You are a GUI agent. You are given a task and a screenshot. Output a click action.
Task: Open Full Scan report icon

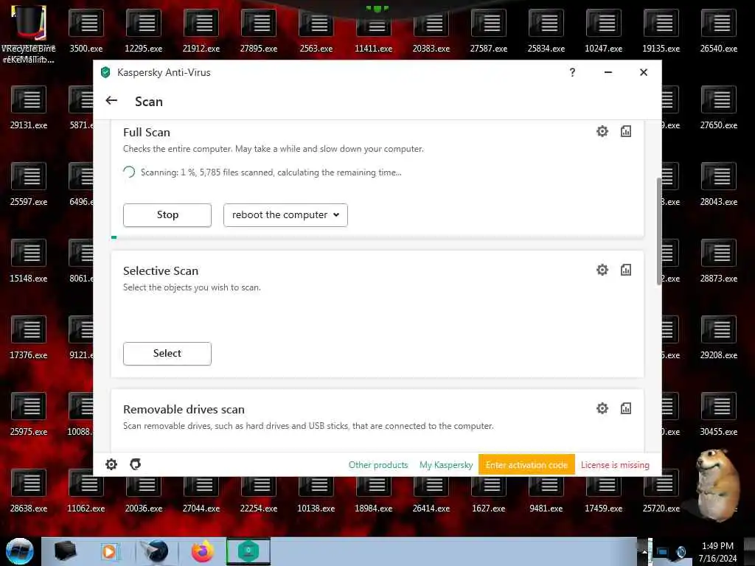click(x=625, y=131)
